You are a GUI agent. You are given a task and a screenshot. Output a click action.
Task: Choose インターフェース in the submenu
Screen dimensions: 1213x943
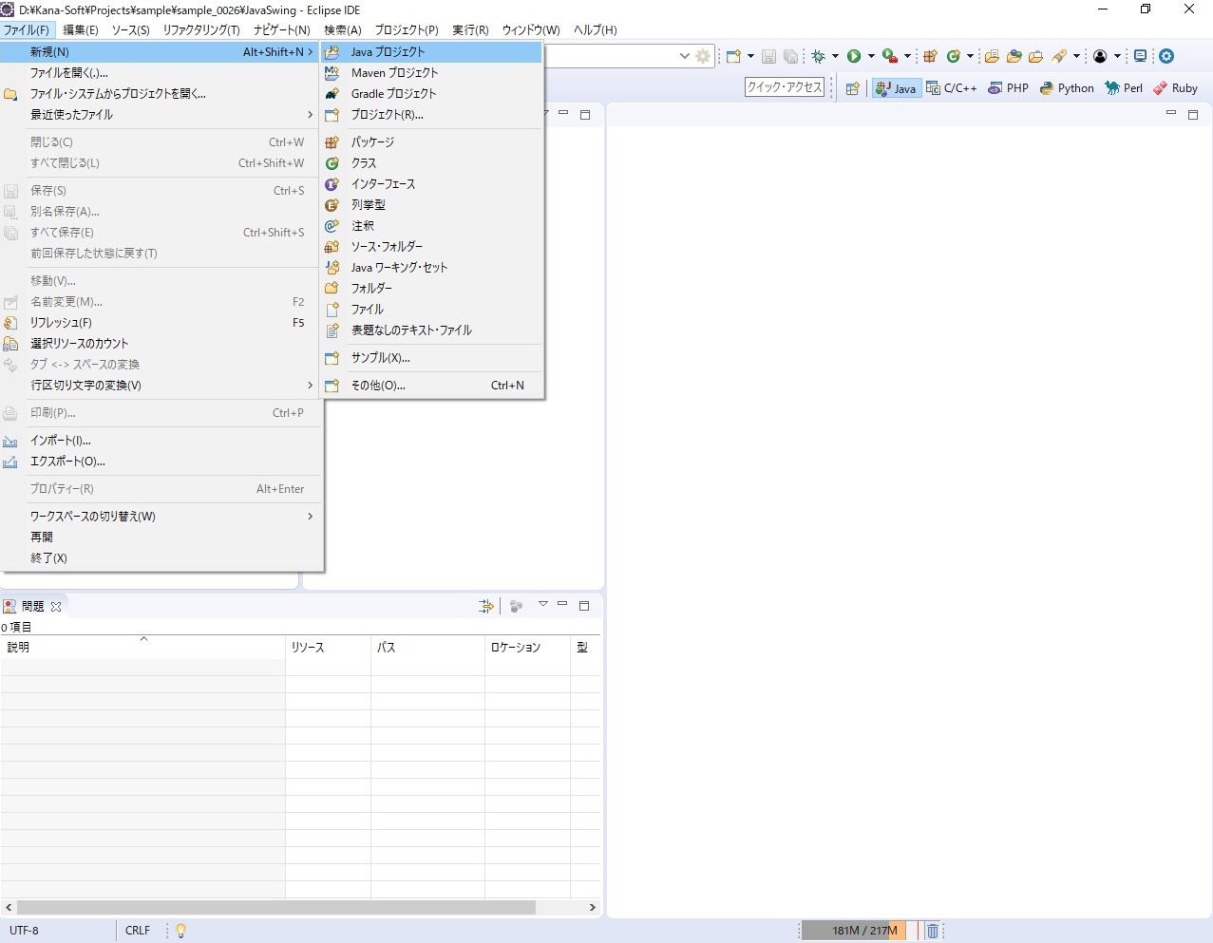(432, 184)
